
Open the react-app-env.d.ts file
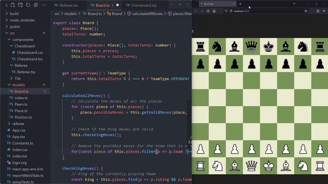(x=28, y=169)
